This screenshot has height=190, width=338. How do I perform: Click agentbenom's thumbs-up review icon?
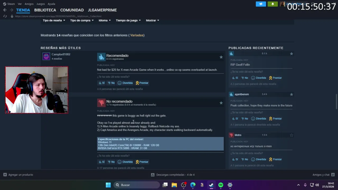[x=231, y=94]
